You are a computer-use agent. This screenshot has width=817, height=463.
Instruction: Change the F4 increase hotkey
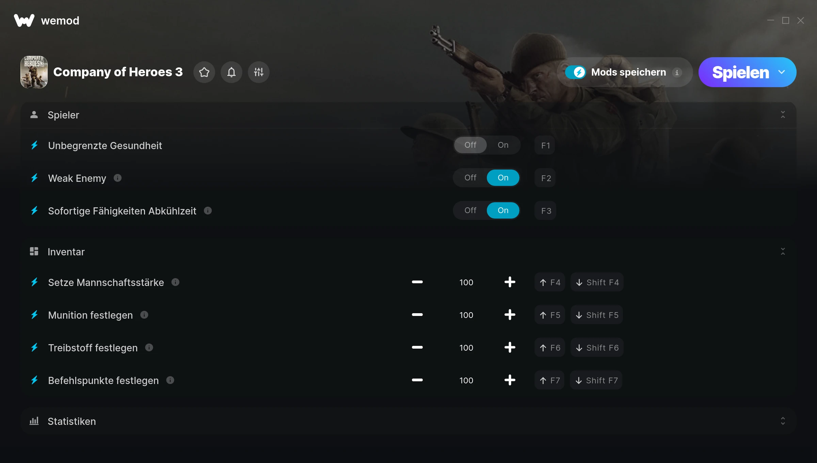[550, 282]
